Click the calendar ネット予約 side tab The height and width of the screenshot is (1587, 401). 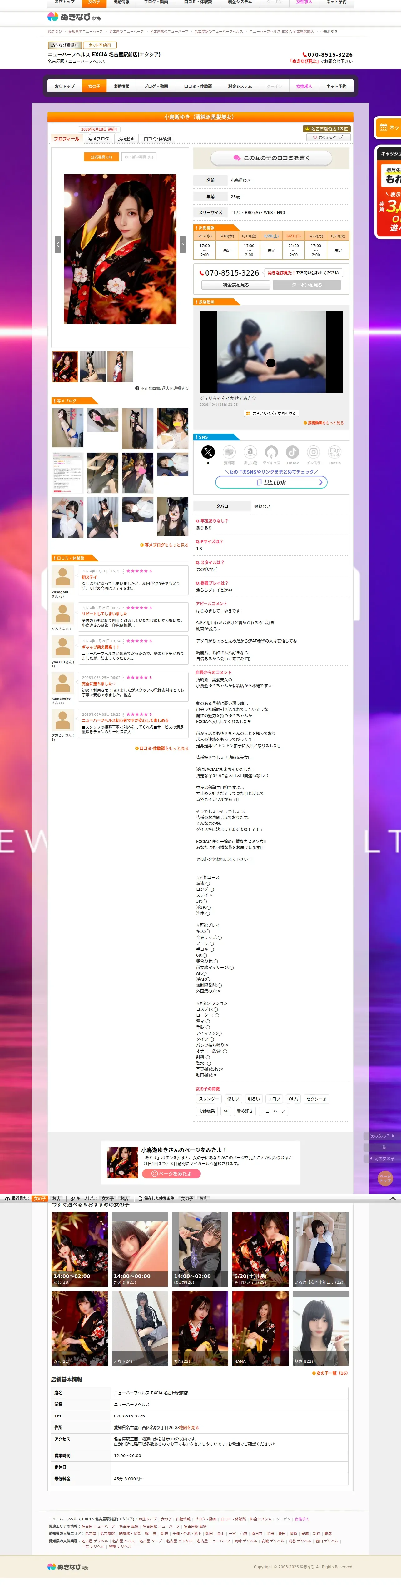click(388, 127)
